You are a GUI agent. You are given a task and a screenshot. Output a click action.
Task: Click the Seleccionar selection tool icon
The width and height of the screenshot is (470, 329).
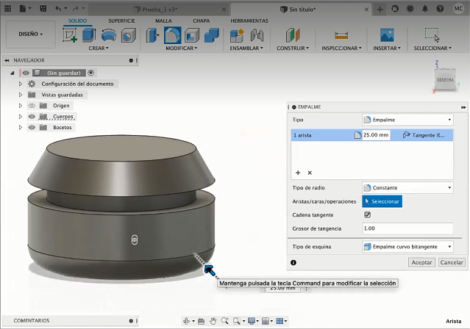point(432,35)
